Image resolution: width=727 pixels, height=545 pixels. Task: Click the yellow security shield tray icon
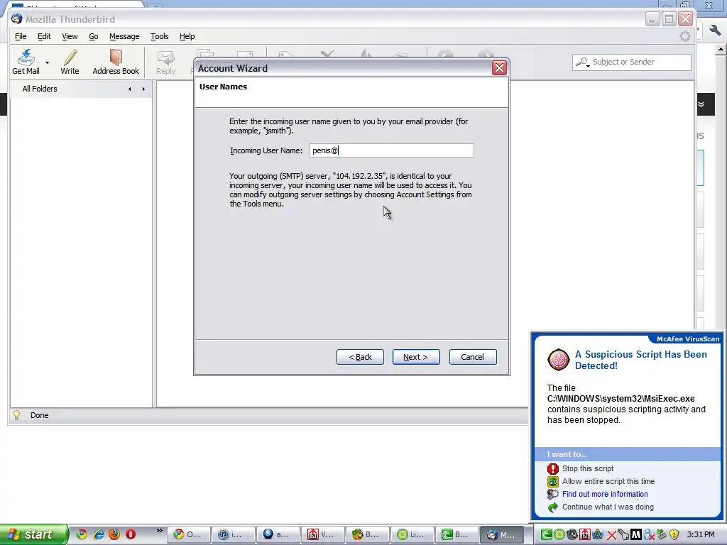(x=674, y=535)
